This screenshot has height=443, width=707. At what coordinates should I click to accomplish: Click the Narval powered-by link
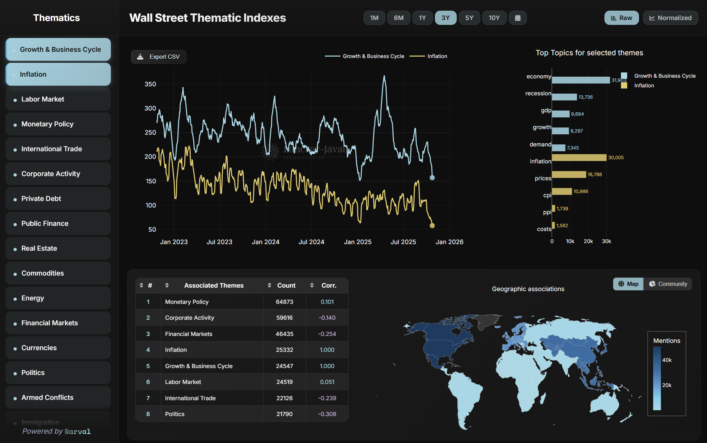click(x=78, y=432)
